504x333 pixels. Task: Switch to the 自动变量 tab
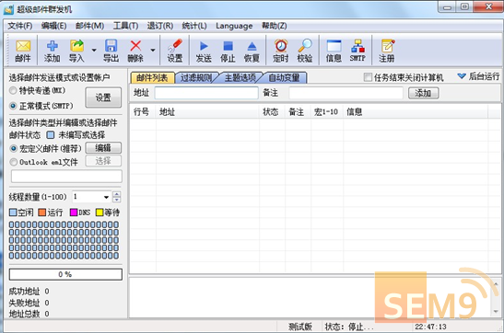click(284, 77)
